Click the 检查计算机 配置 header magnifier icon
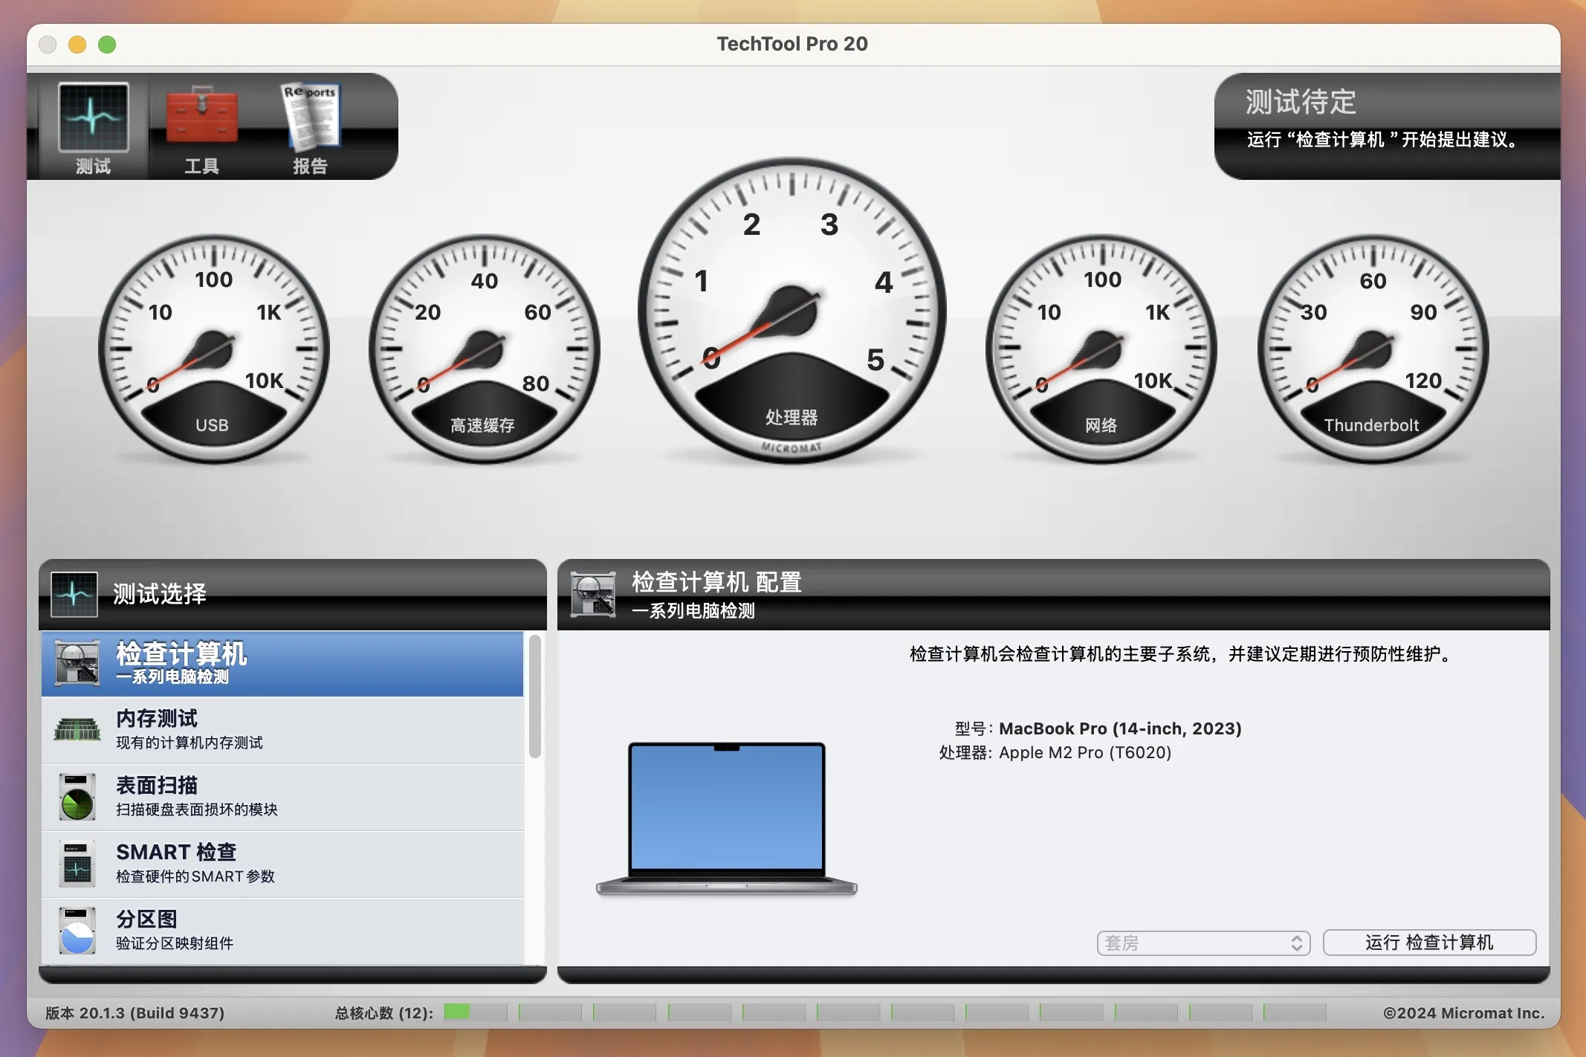The image size is (1586, 1057). (x=593, y=594)
